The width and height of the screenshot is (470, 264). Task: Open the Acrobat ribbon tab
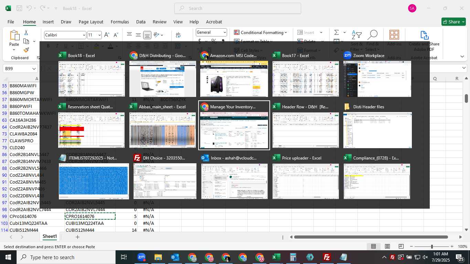214,22
